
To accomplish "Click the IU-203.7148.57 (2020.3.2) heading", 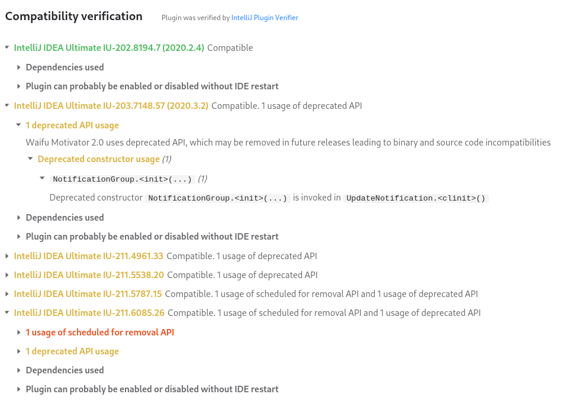I will pos(111,106).
